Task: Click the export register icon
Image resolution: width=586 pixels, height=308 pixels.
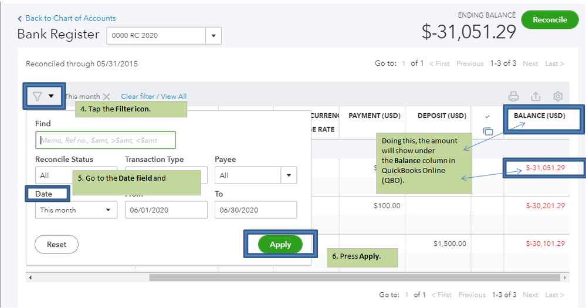Action: click(x=536, y=96)
